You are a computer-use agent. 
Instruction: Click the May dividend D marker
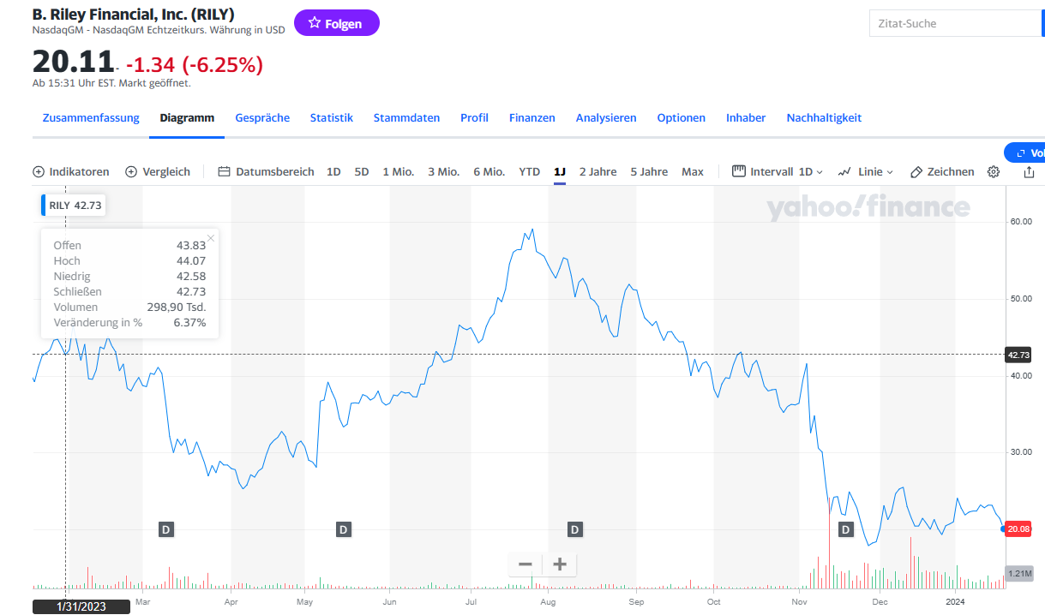click(x=343, y=529)
